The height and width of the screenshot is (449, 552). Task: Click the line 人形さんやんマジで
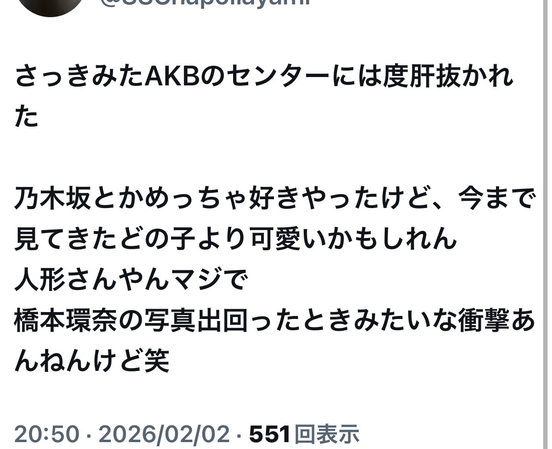pyautogui.click(x=131, y=280)
